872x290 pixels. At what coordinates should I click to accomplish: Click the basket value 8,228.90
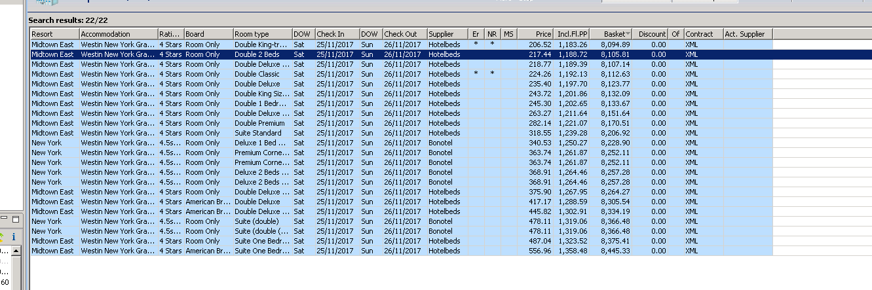pyautogui.click(x=615, y=143)
